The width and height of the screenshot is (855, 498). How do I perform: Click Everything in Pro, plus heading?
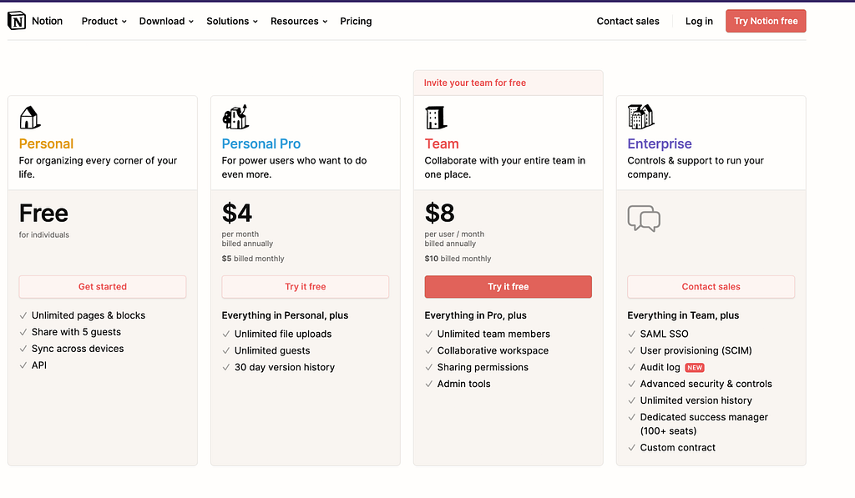475,315
